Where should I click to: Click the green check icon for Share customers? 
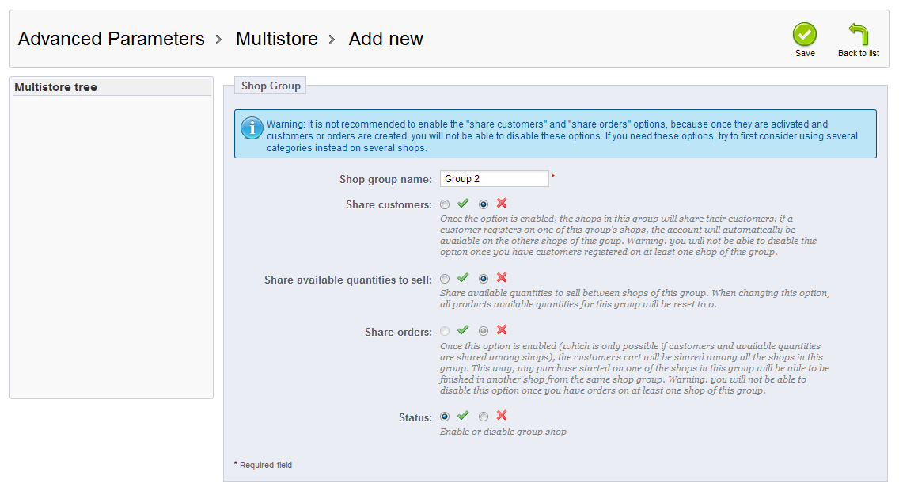tap(463, 203)
